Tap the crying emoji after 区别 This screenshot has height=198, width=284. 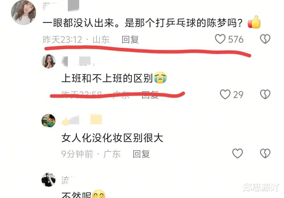point(160,77)
